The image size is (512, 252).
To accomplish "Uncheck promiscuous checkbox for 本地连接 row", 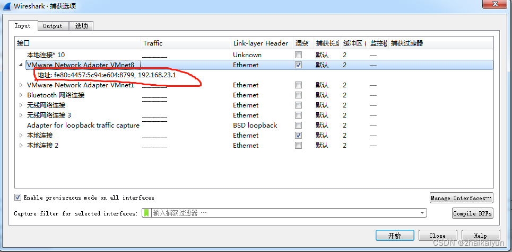I will pyautogui.click(x=298, y=136).
